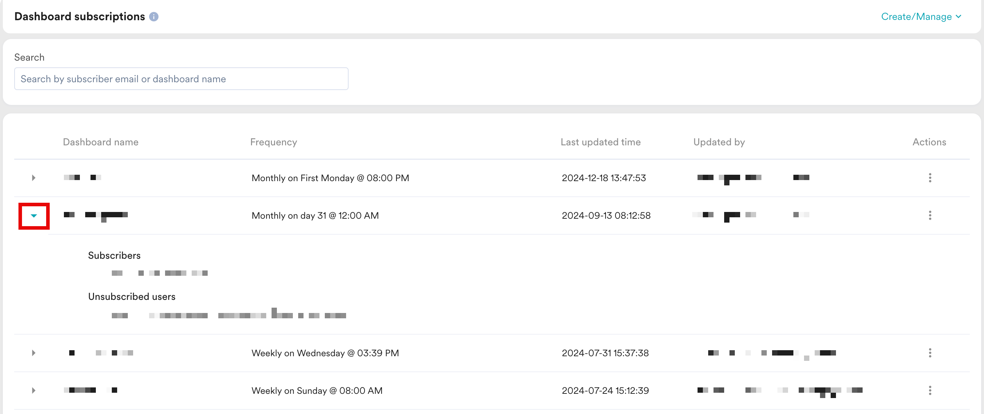This screenshot has height=414, width=984.
Task: Click the 2024-12-18 13:47:53 timestamp
Action: pos(603,178)
